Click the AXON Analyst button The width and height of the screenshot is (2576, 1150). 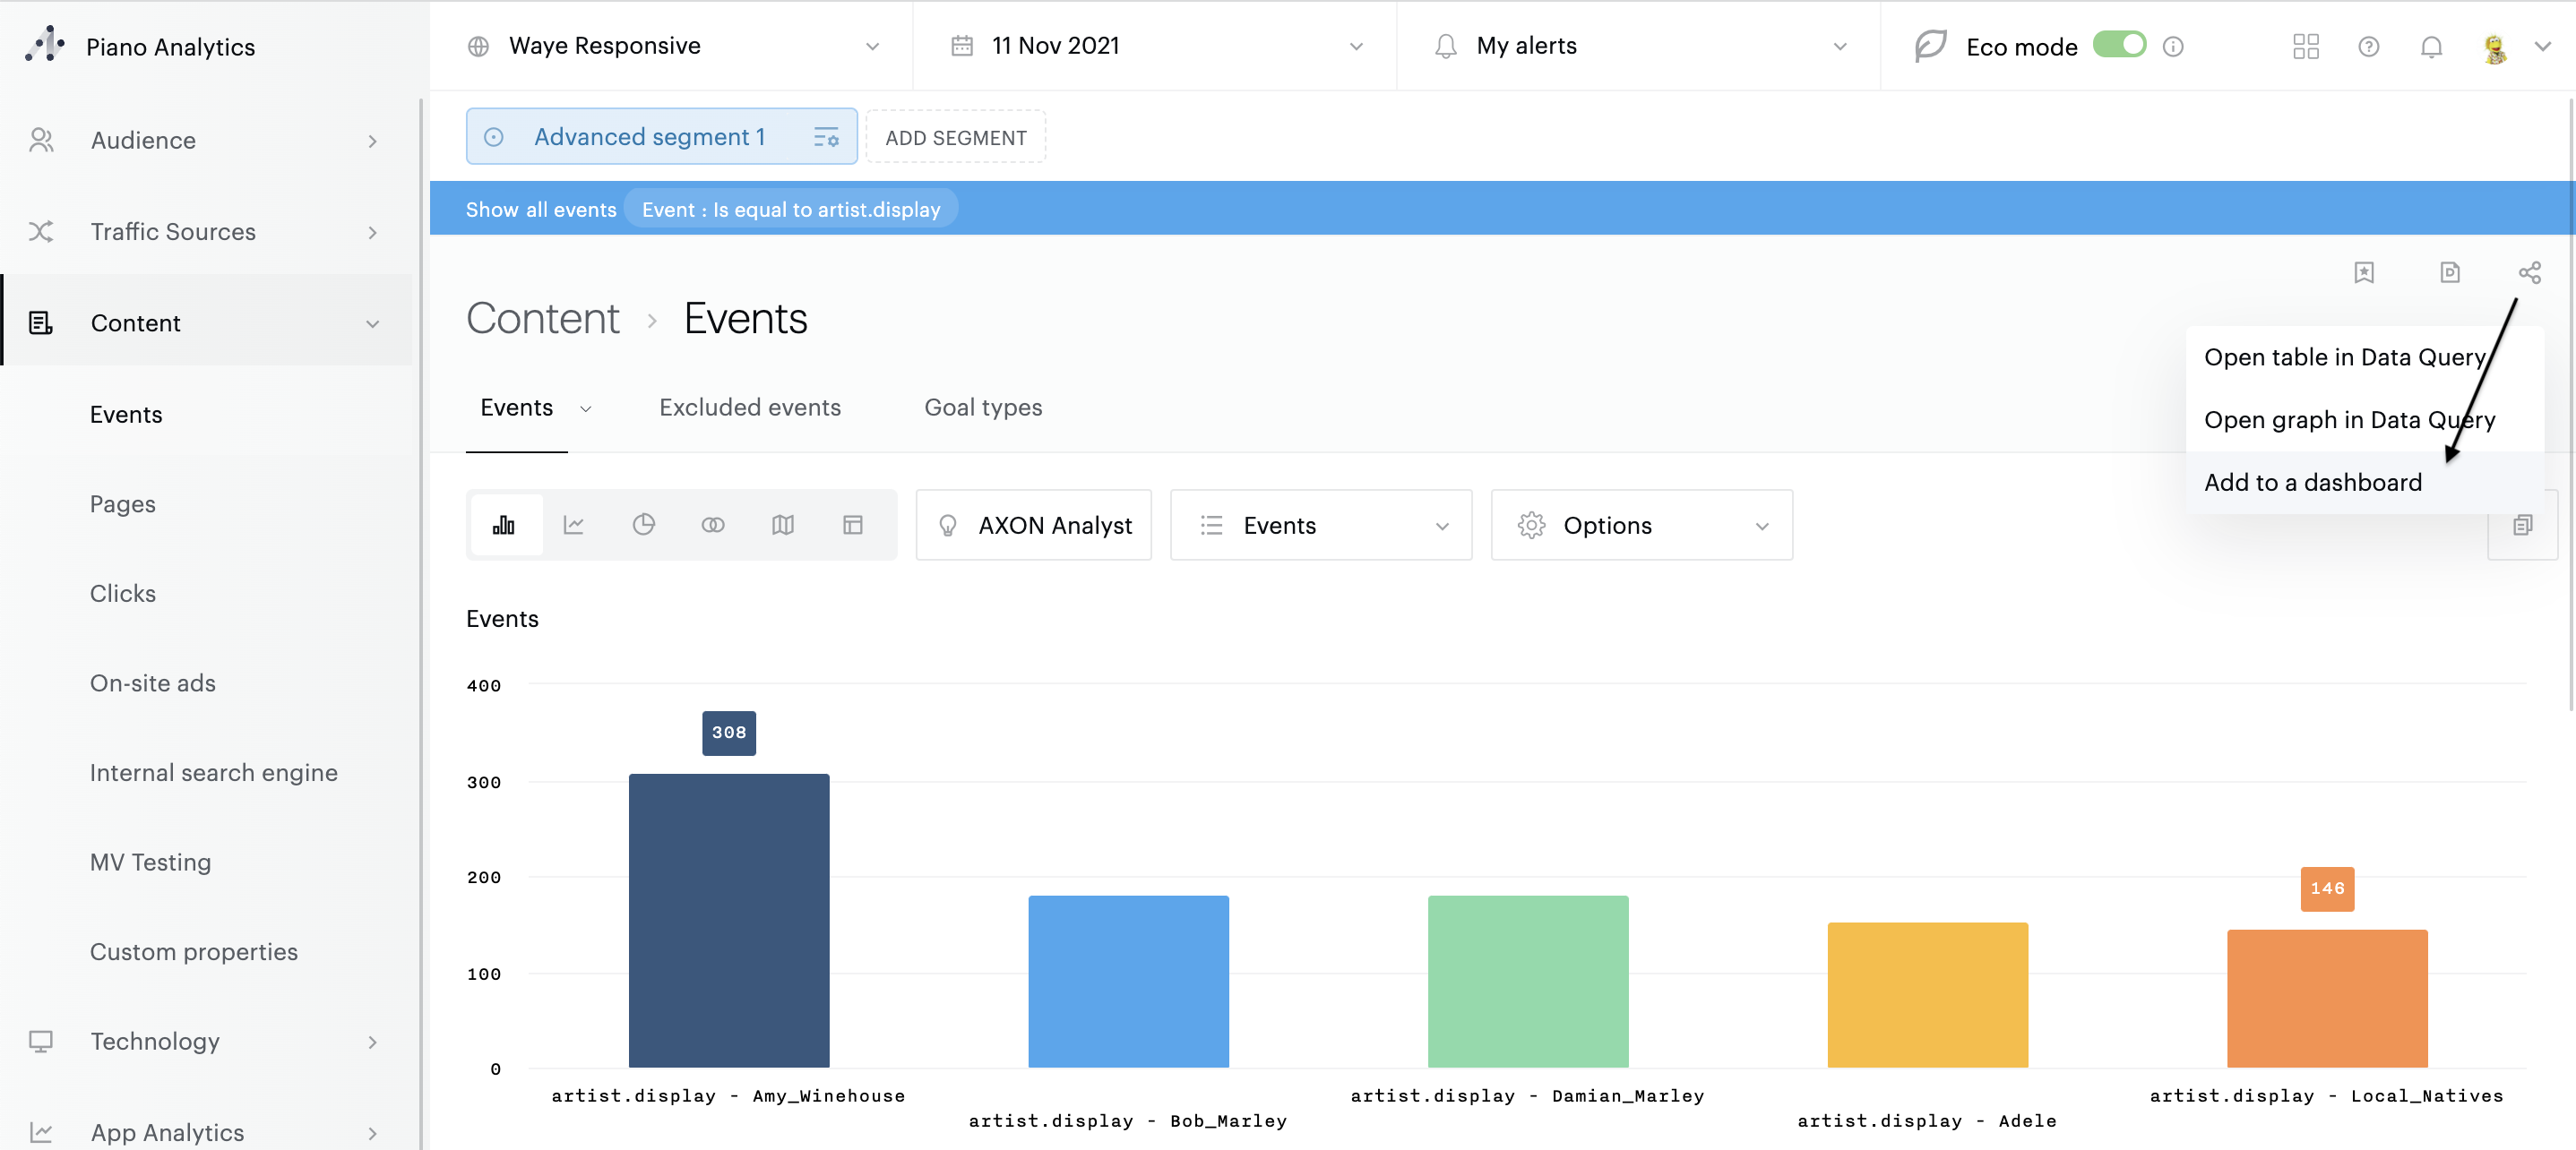click(1033, 526)
